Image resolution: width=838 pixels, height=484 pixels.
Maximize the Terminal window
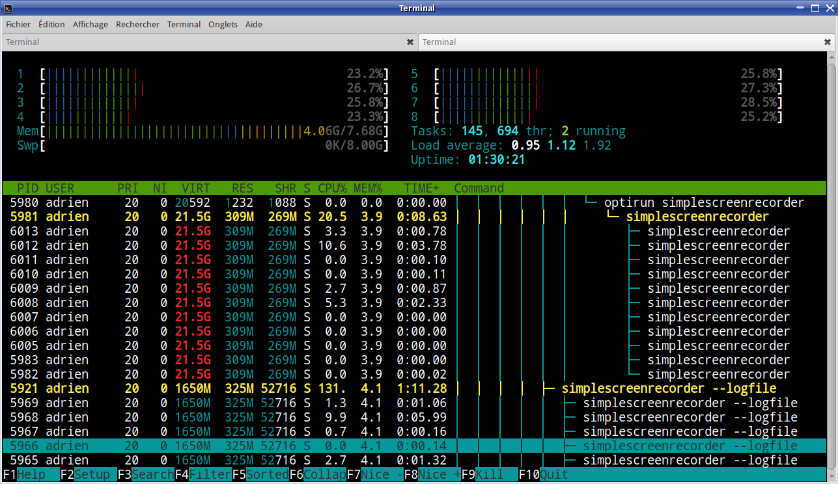click(815, 8)
